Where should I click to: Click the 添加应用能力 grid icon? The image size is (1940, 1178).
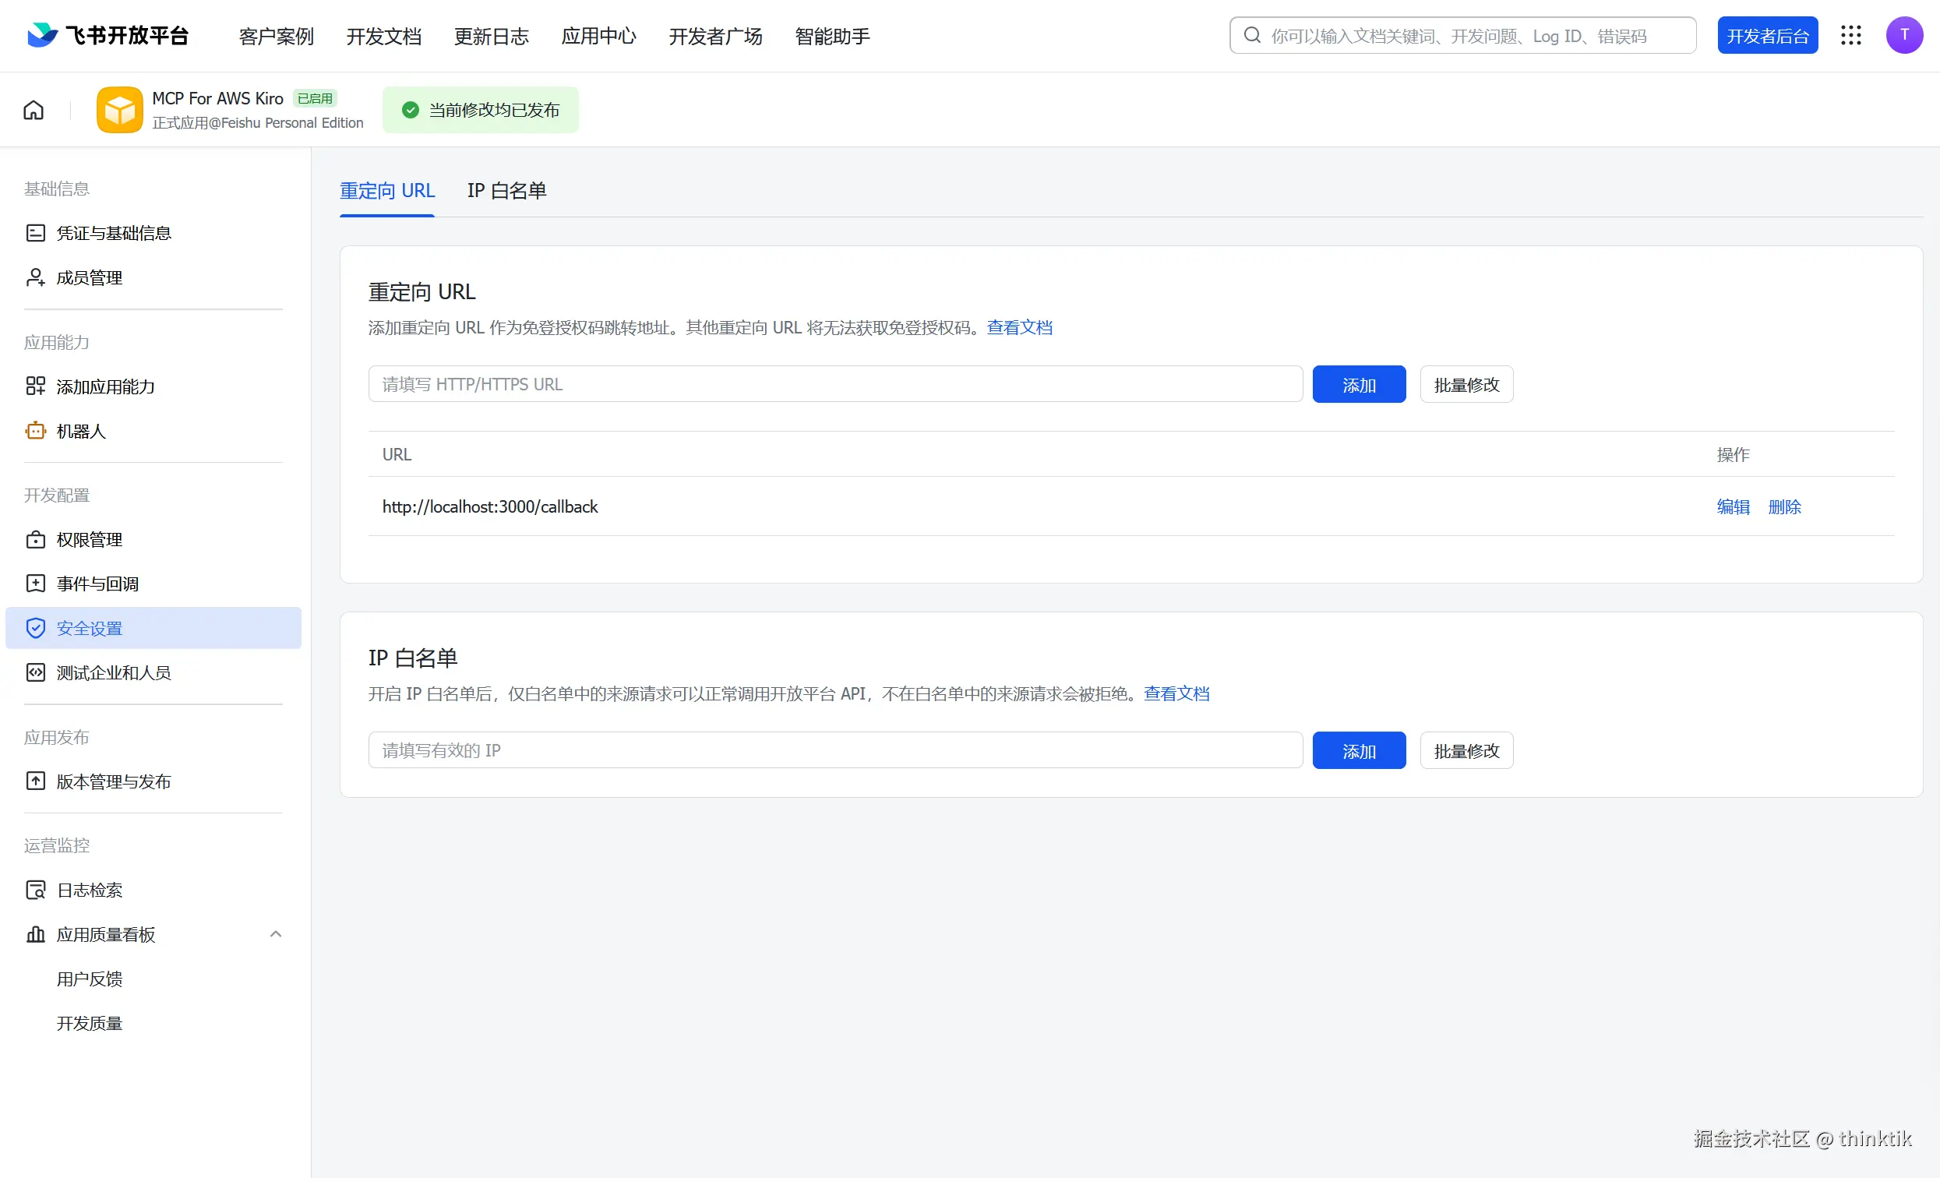[x=35, y=386]
